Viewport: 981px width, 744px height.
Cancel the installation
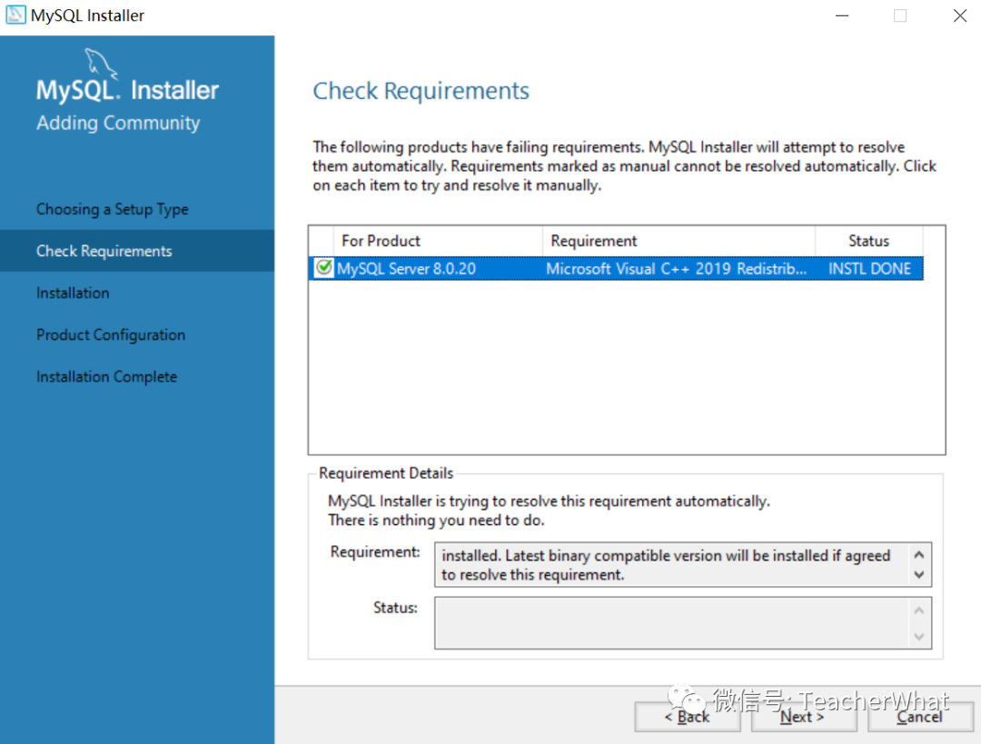coord(920,717)
